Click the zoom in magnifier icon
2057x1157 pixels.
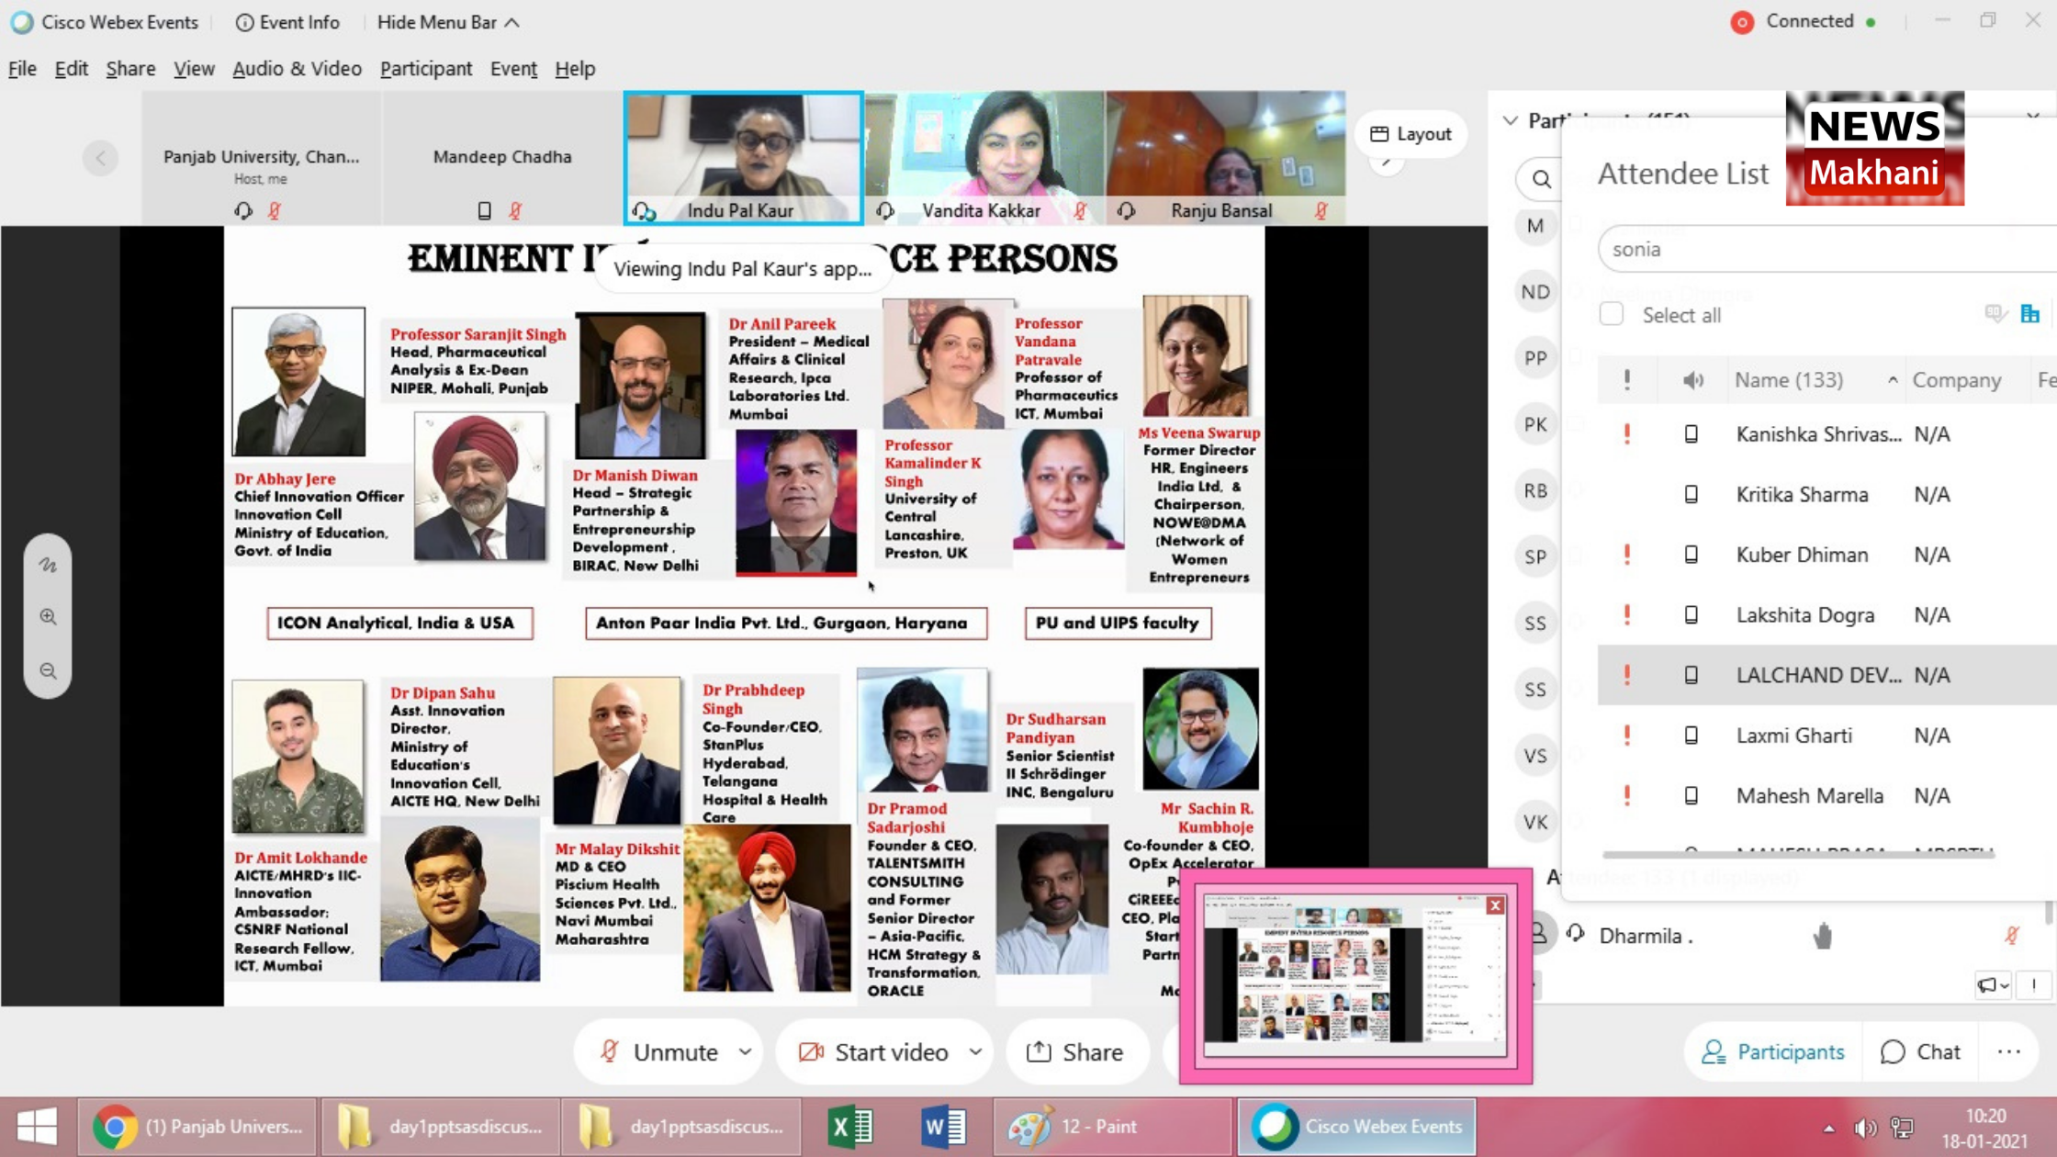pos(48,617)
